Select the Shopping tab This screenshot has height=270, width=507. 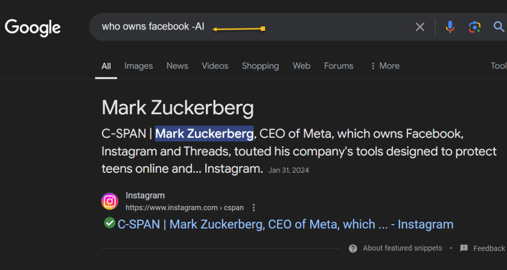260,66
